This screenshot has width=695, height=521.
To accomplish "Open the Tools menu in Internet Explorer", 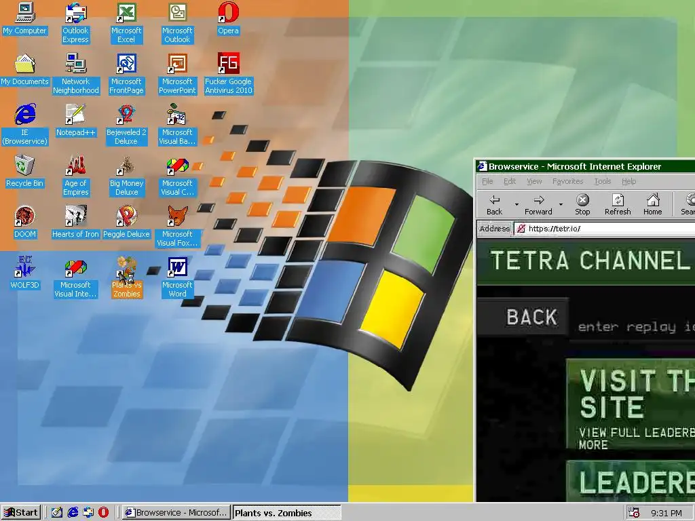I will tap(603, 181).
